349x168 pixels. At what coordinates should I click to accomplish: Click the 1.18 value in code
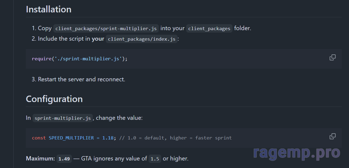(108, 138)
